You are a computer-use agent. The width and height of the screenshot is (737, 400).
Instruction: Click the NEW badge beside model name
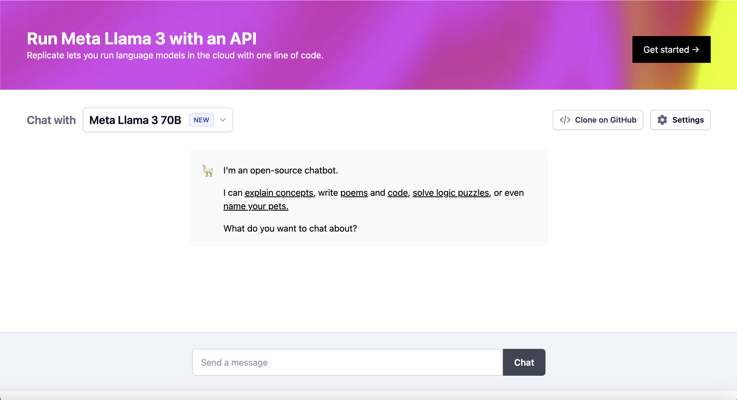201,120
